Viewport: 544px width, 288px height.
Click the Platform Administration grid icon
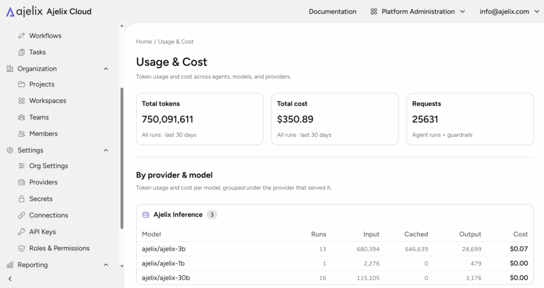pos(373,12)
